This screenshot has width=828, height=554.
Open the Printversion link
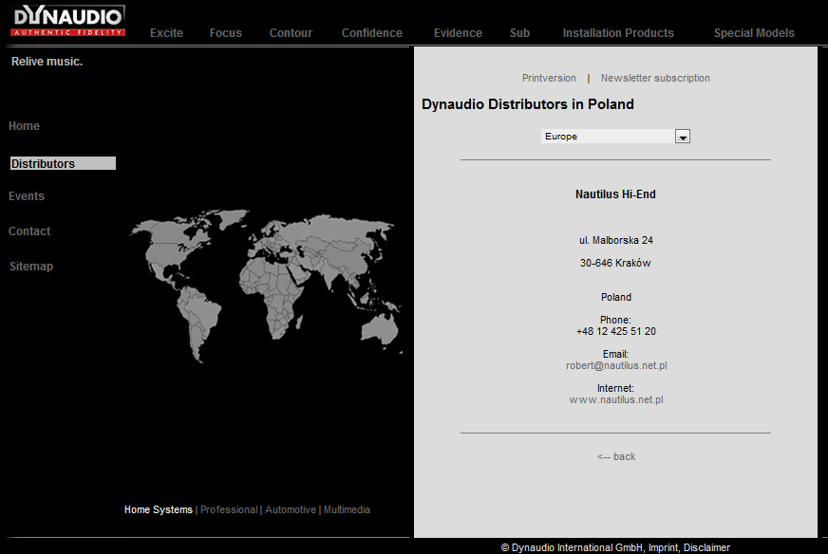click(x=549, y=78)
